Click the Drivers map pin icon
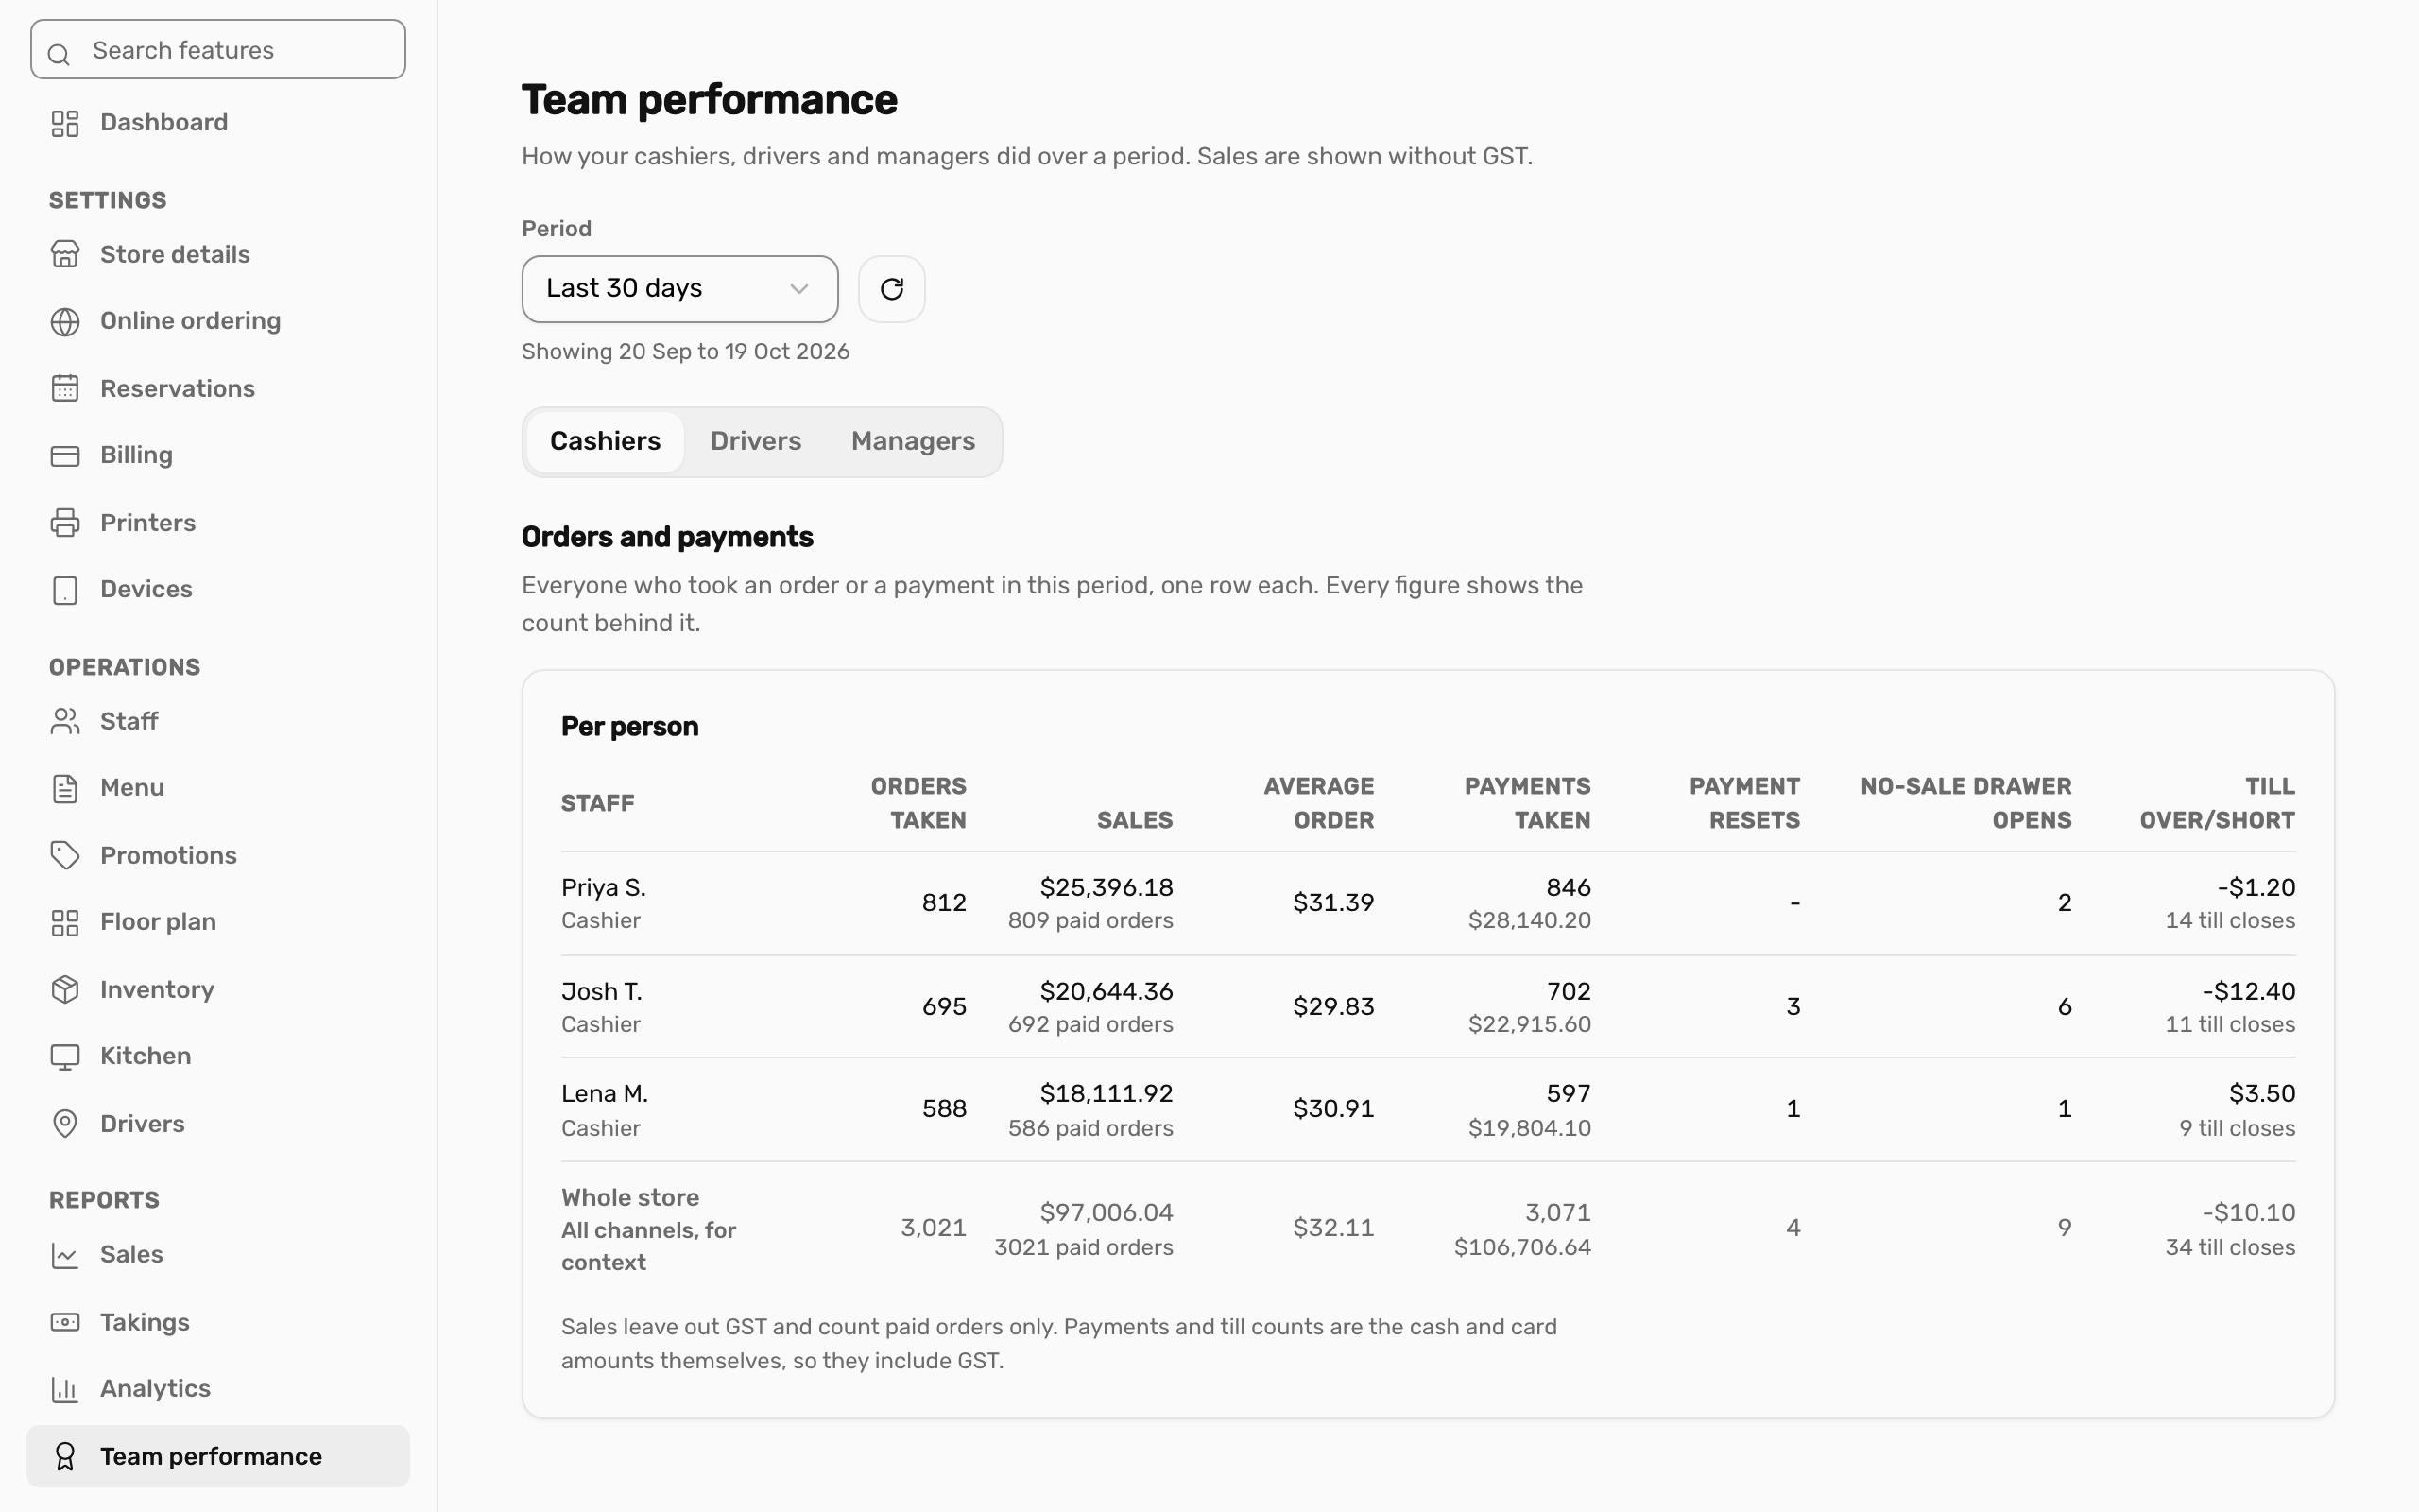The image size is (2419, 1512). point(65,1123)
